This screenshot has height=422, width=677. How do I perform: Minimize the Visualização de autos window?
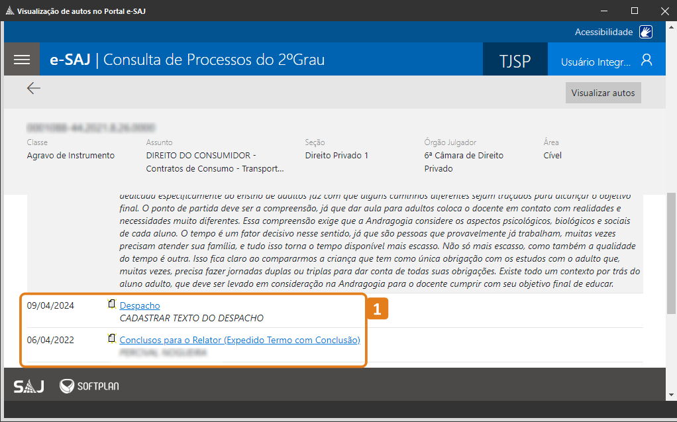(604, 11)
